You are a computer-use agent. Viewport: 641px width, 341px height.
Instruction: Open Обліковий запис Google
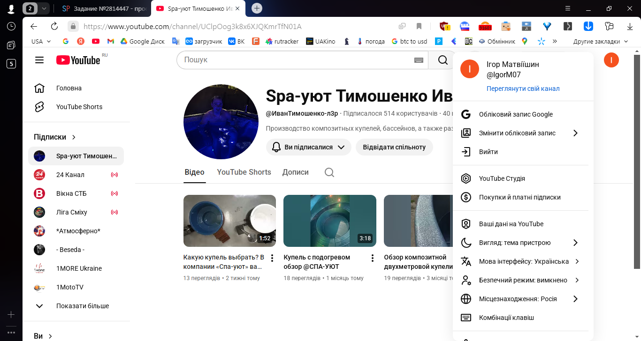pyautogui.click(x=521, y=114)
